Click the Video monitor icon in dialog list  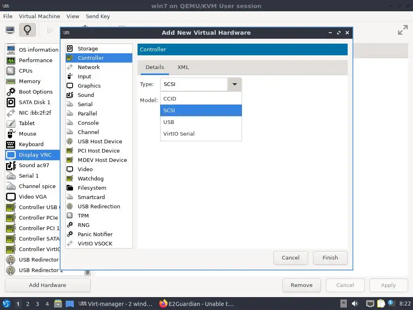click(x=70, y=169)
